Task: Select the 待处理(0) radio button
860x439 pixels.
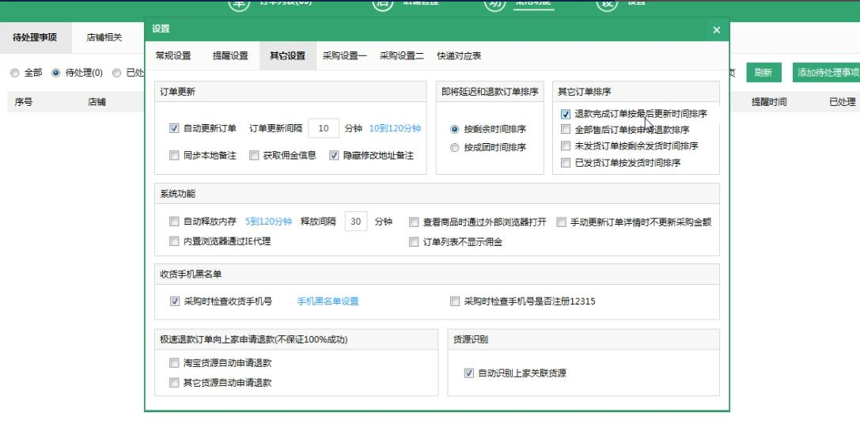Action: coord(56,73)
